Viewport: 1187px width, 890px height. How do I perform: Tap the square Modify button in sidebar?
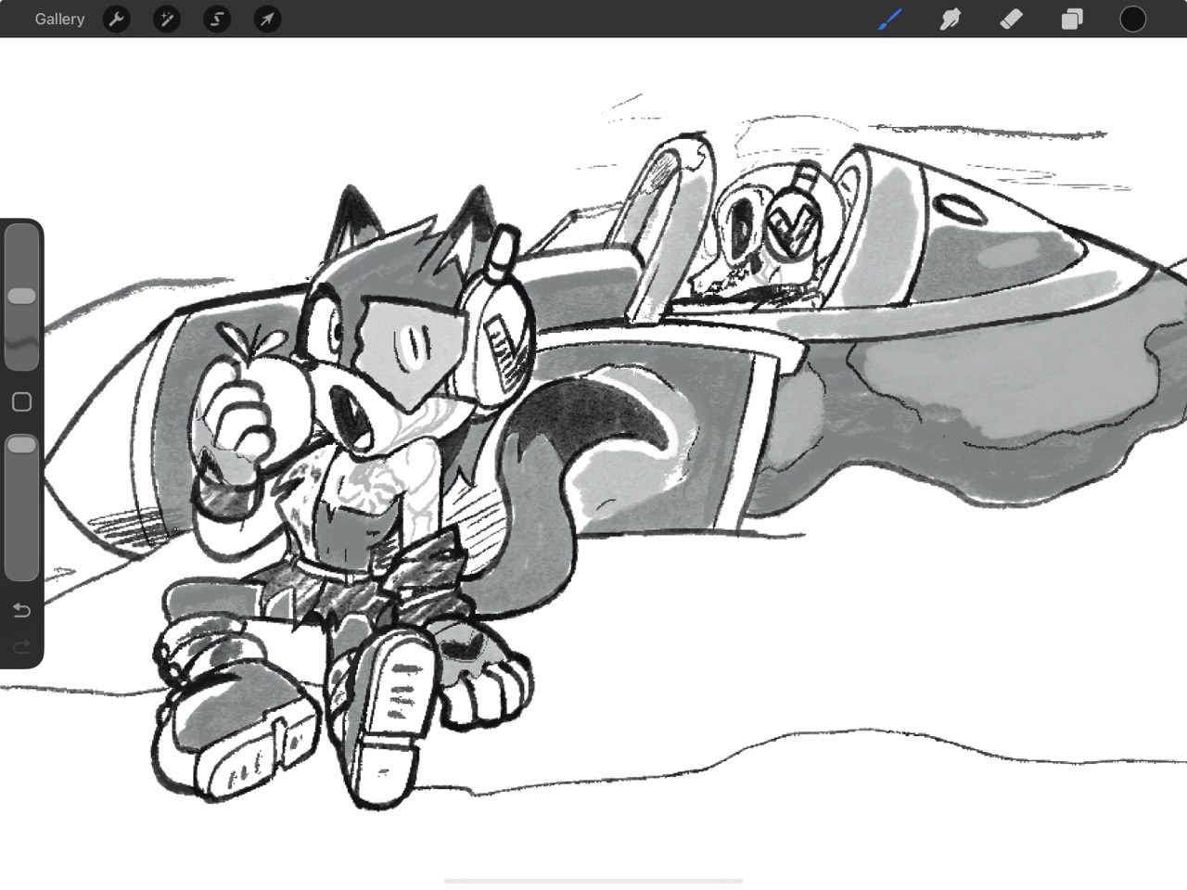(21, 402)
